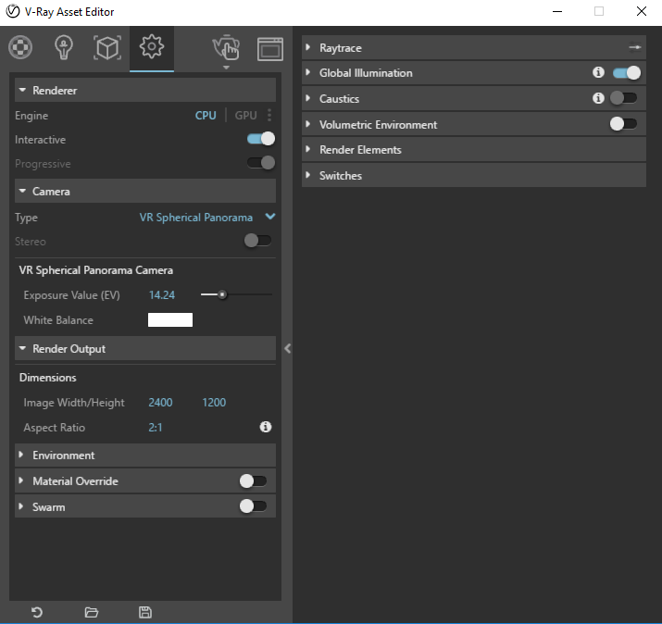Image resolution: width=662 pixels, height=624 pixels.
Task: Revert settings to default icon
Action: coord(37,612)
